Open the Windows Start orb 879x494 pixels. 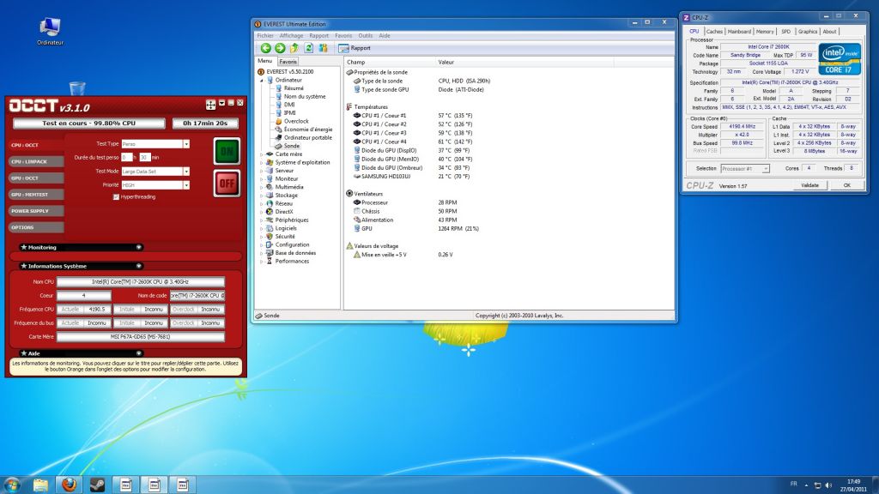(12, 485)
